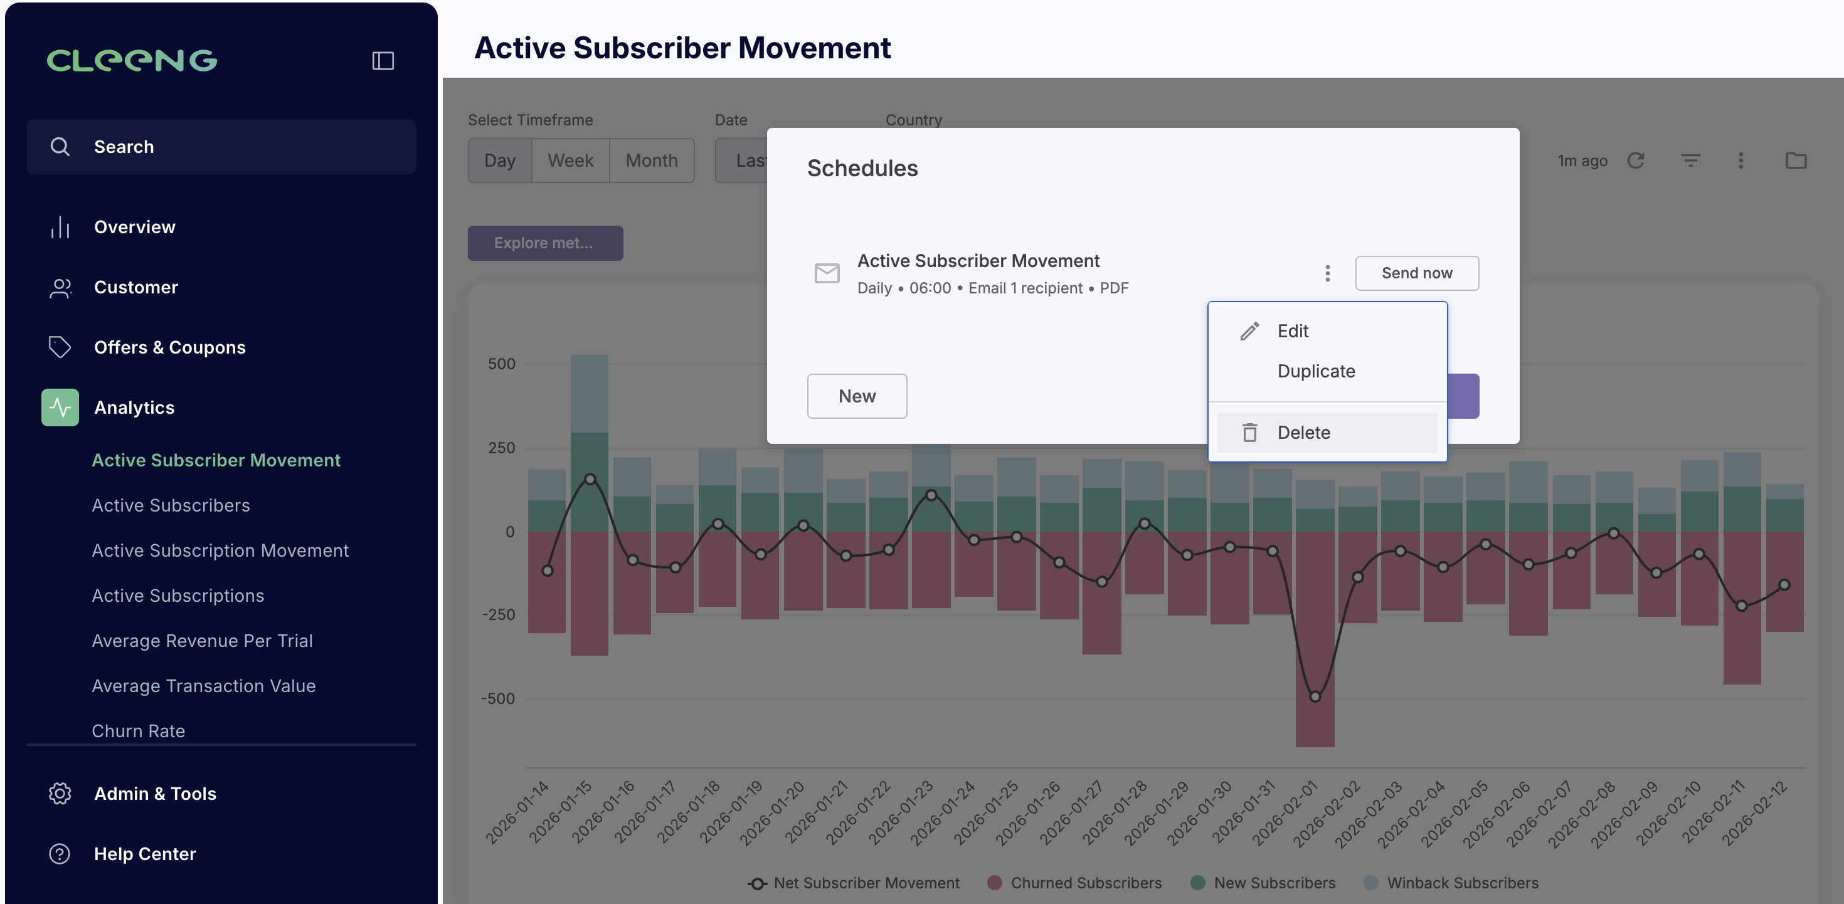The image size is (1844, 904).
Task: Click the Send now button
Action: coord(1417,273)
